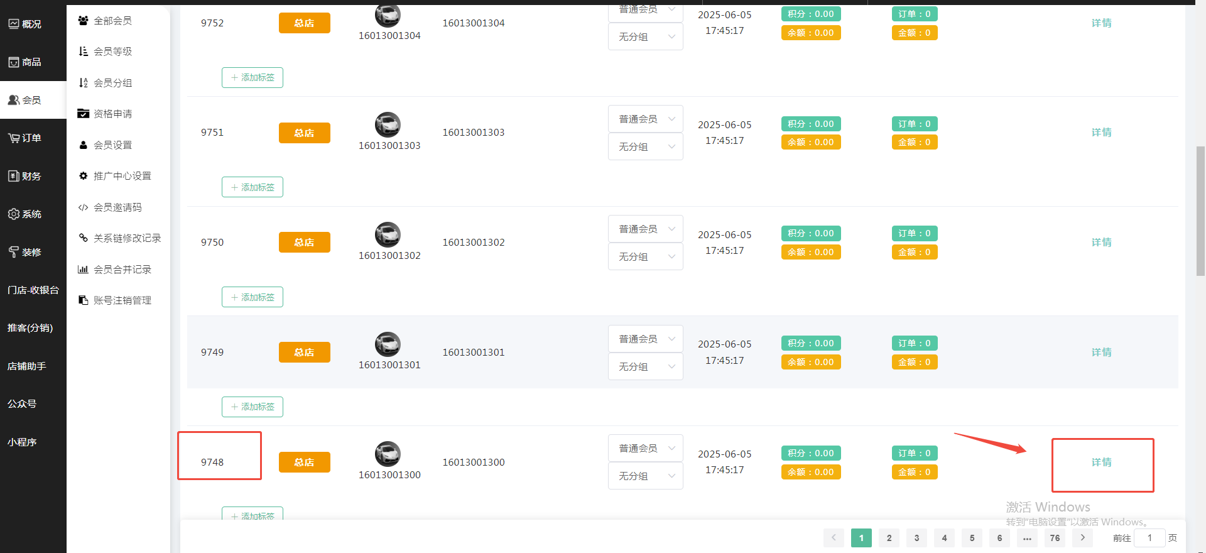Click the 推广中心设置 gear icon
This screenshot has width=1206, height=553.
pos(83,176)
